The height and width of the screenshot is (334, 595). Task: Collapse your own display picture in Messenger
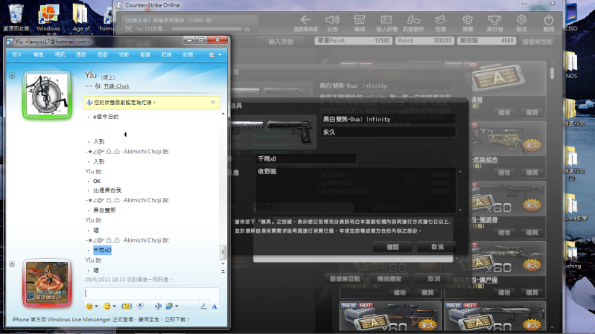coord(12,264)
